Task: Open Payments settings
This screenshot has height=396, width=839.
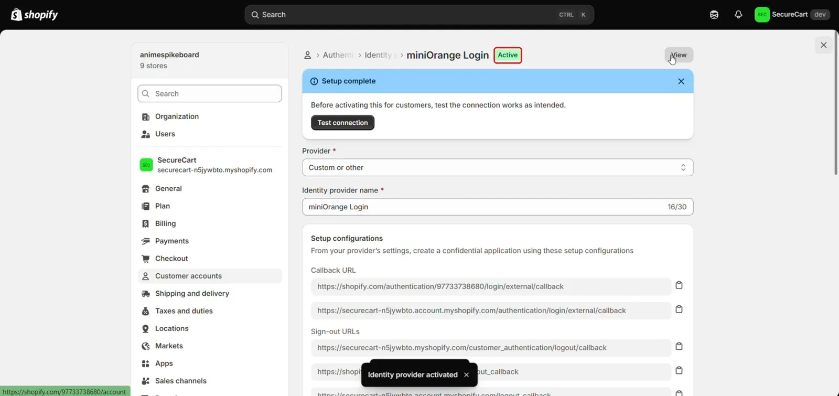Action: tap(210, 241)
